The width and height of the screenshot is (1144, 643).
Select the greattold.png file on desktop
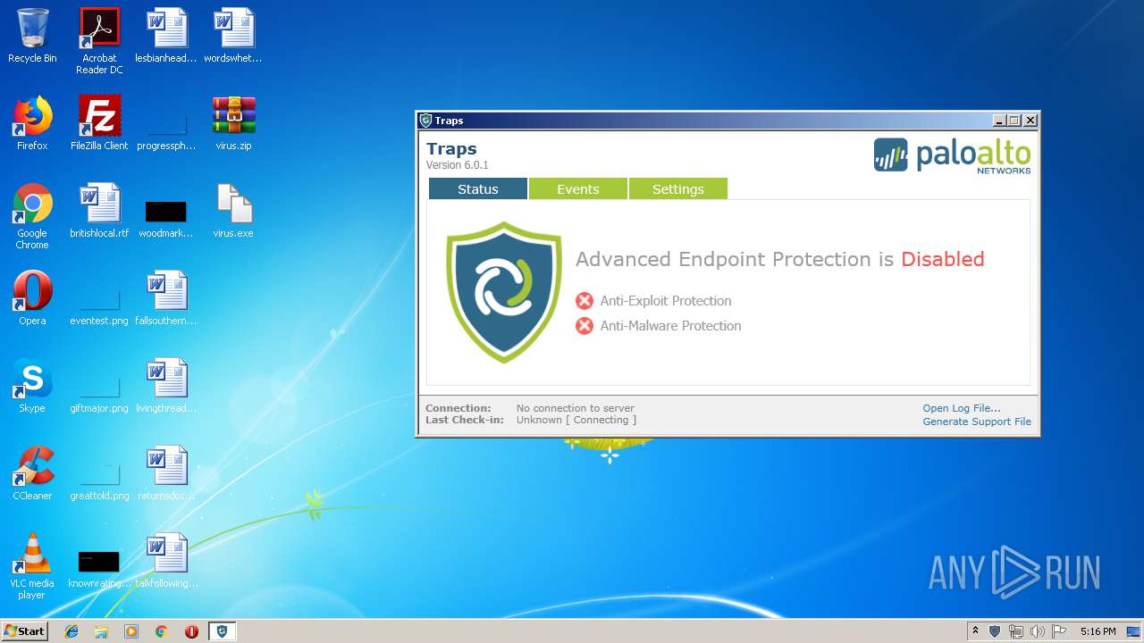coord(99,480)
